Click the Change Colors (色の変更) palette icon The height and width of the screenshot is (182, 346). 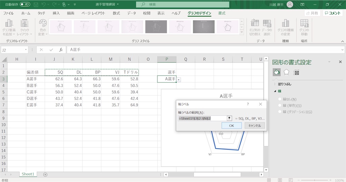[x=43, y=27]
